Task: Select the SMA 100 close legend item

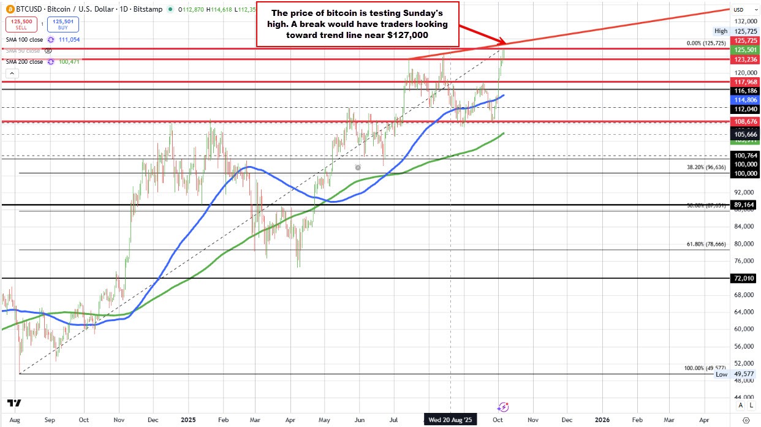Action: (23, 39)
